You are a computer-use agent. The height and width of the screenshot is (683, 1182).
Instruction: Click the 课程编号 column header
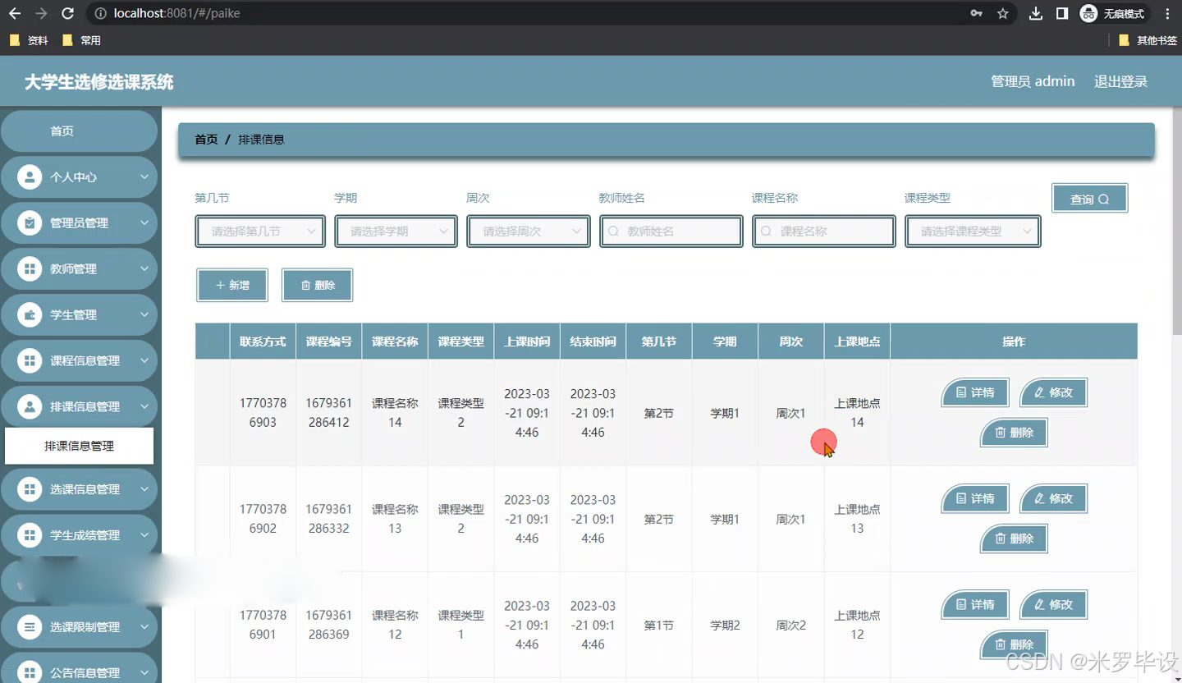[x=329, y=341]
